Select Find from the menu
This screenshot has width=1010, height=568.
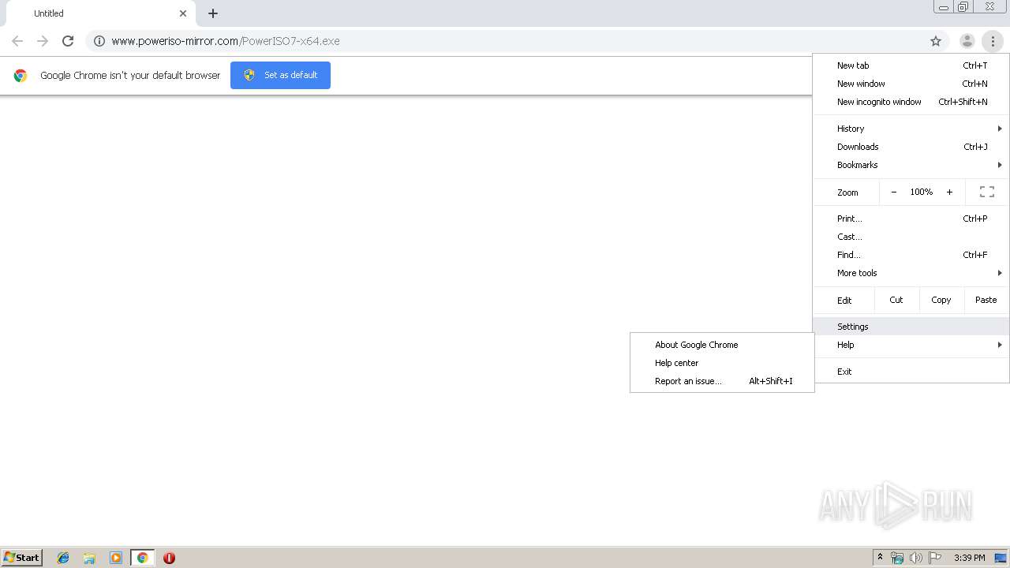pos(911,255)
